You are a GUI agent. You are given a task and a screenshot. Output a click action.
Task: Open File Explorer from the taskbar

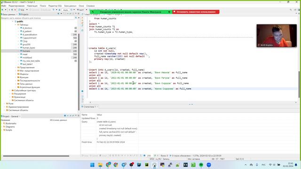click(x=100, y=165)
